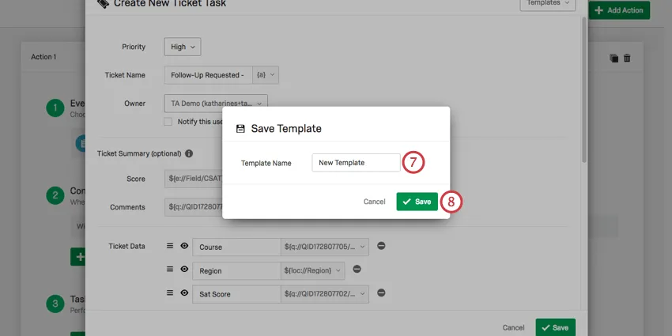Image resolution: width=672 pixels, height=336 pixels.
Task: Open the Templates dropdown
Action: point(547,3)
